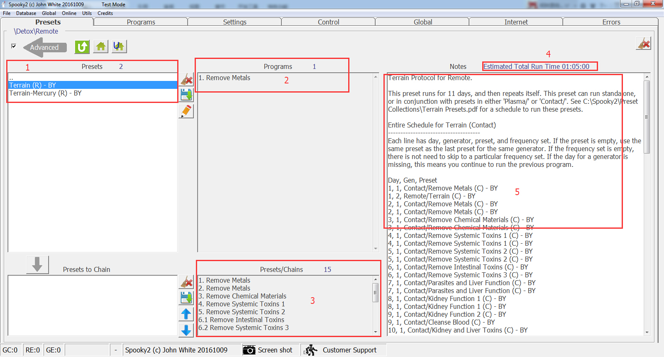The image size is (664, 357).
Task: Click the eraser icon next to the Presets list
Action: (187, 79)
